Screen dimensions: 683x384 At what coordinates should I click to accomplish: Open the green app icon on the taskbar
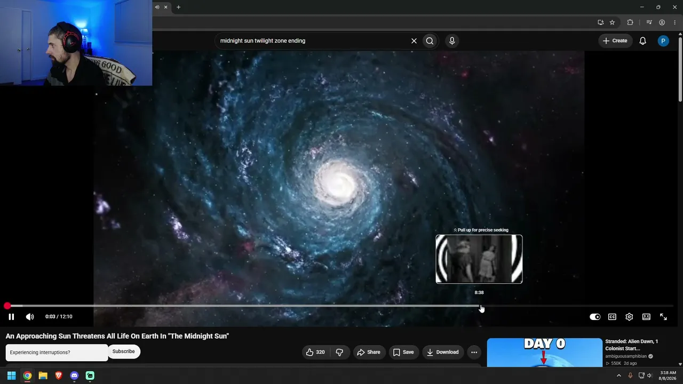click(90, 375)
